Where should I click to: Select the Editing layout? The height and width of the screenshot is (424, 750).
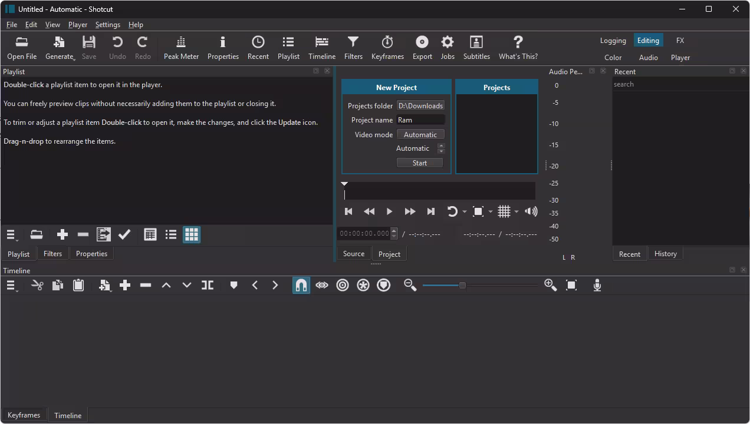click(648, 41)
